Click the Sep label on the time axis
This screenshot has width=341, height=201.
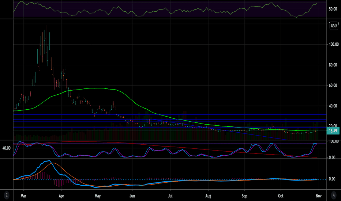pos(244,196)
